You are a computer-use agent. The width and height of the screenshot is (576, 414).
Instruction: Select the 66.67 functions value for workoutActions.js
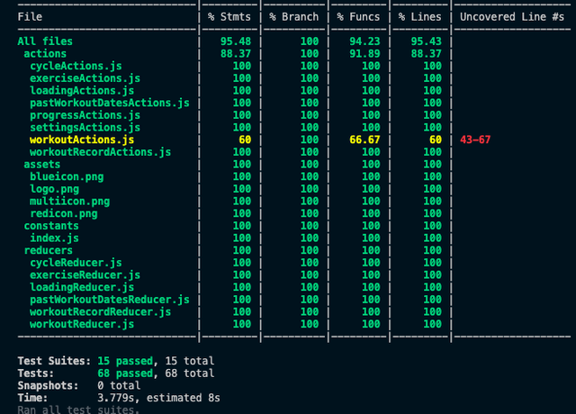pos(364,139)
